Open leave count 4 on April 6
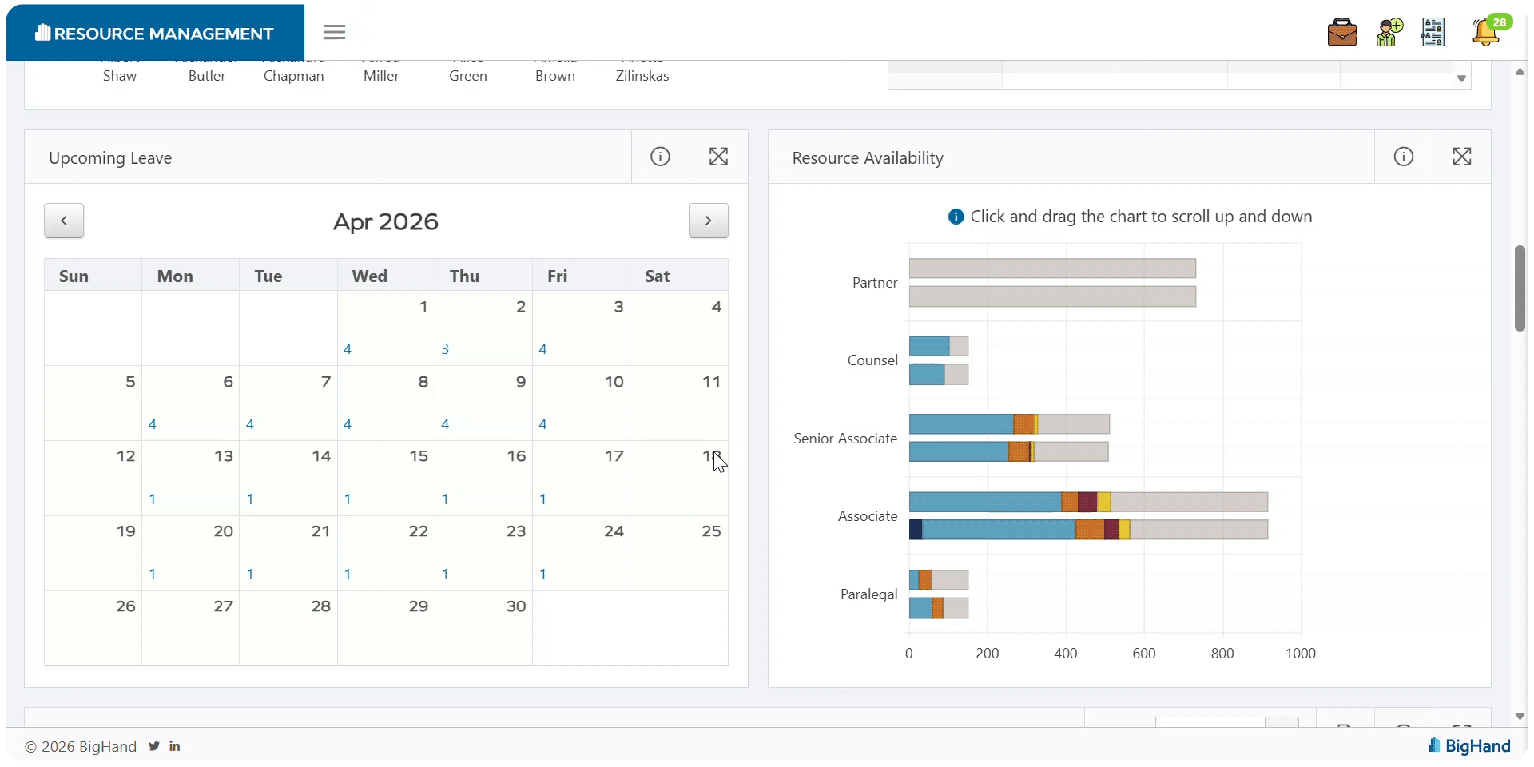1534x767 pixels. coord(152,424)
